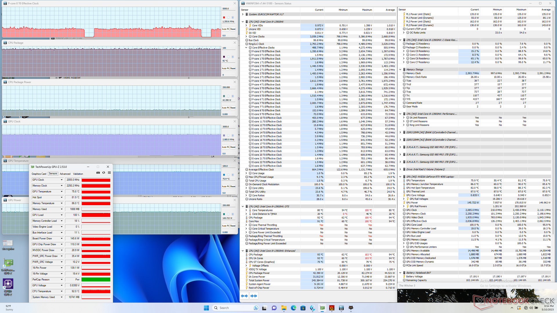The image size is (557, 313).
Task: Open Task View from the taskbar
Action: click(x=264, y=308)
